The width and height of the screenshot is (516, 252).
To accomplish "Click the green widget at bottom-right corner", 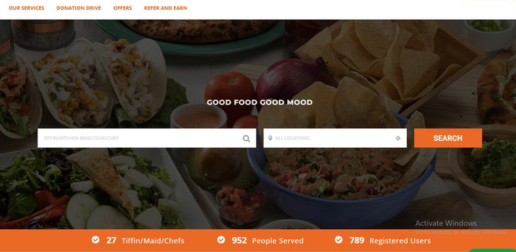I will click(492, 250).
